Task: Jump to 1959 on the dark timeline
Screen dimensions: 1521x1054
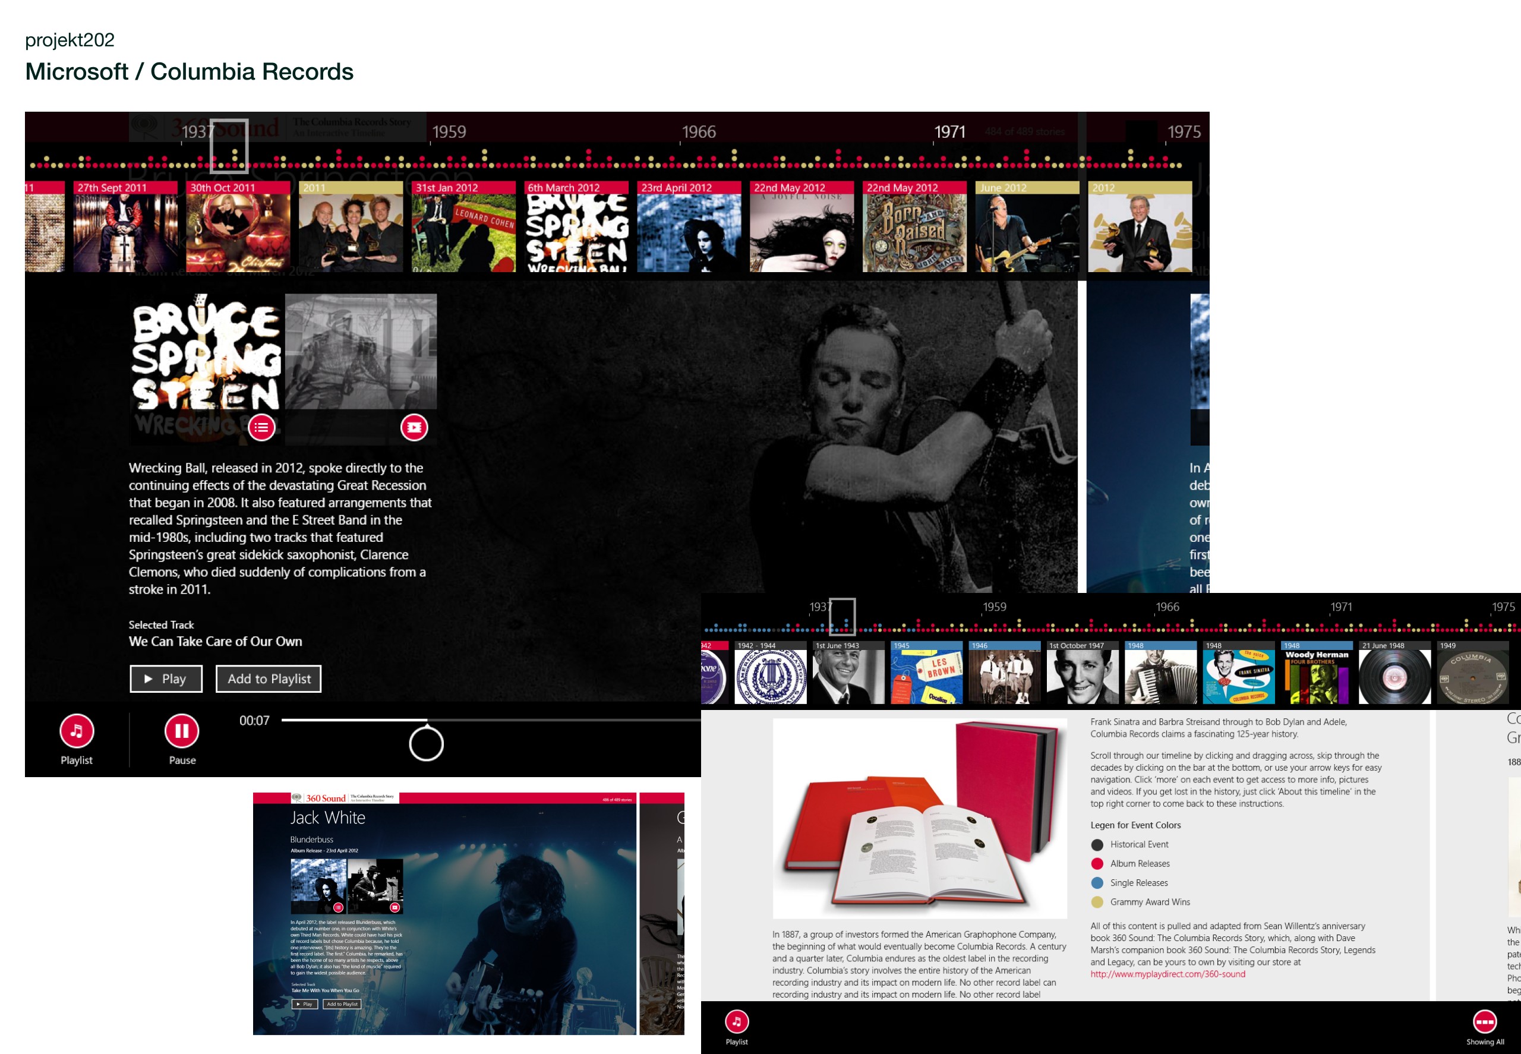Action: click(449, 132)
